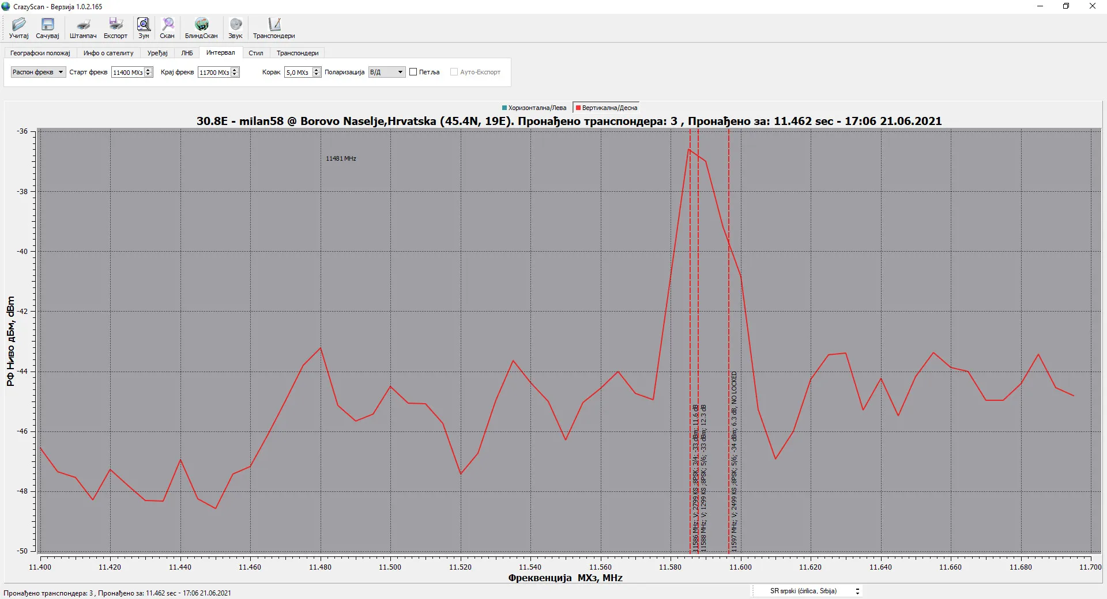
Task: Select the Инфо о сателиту tab
Action: 108,53
